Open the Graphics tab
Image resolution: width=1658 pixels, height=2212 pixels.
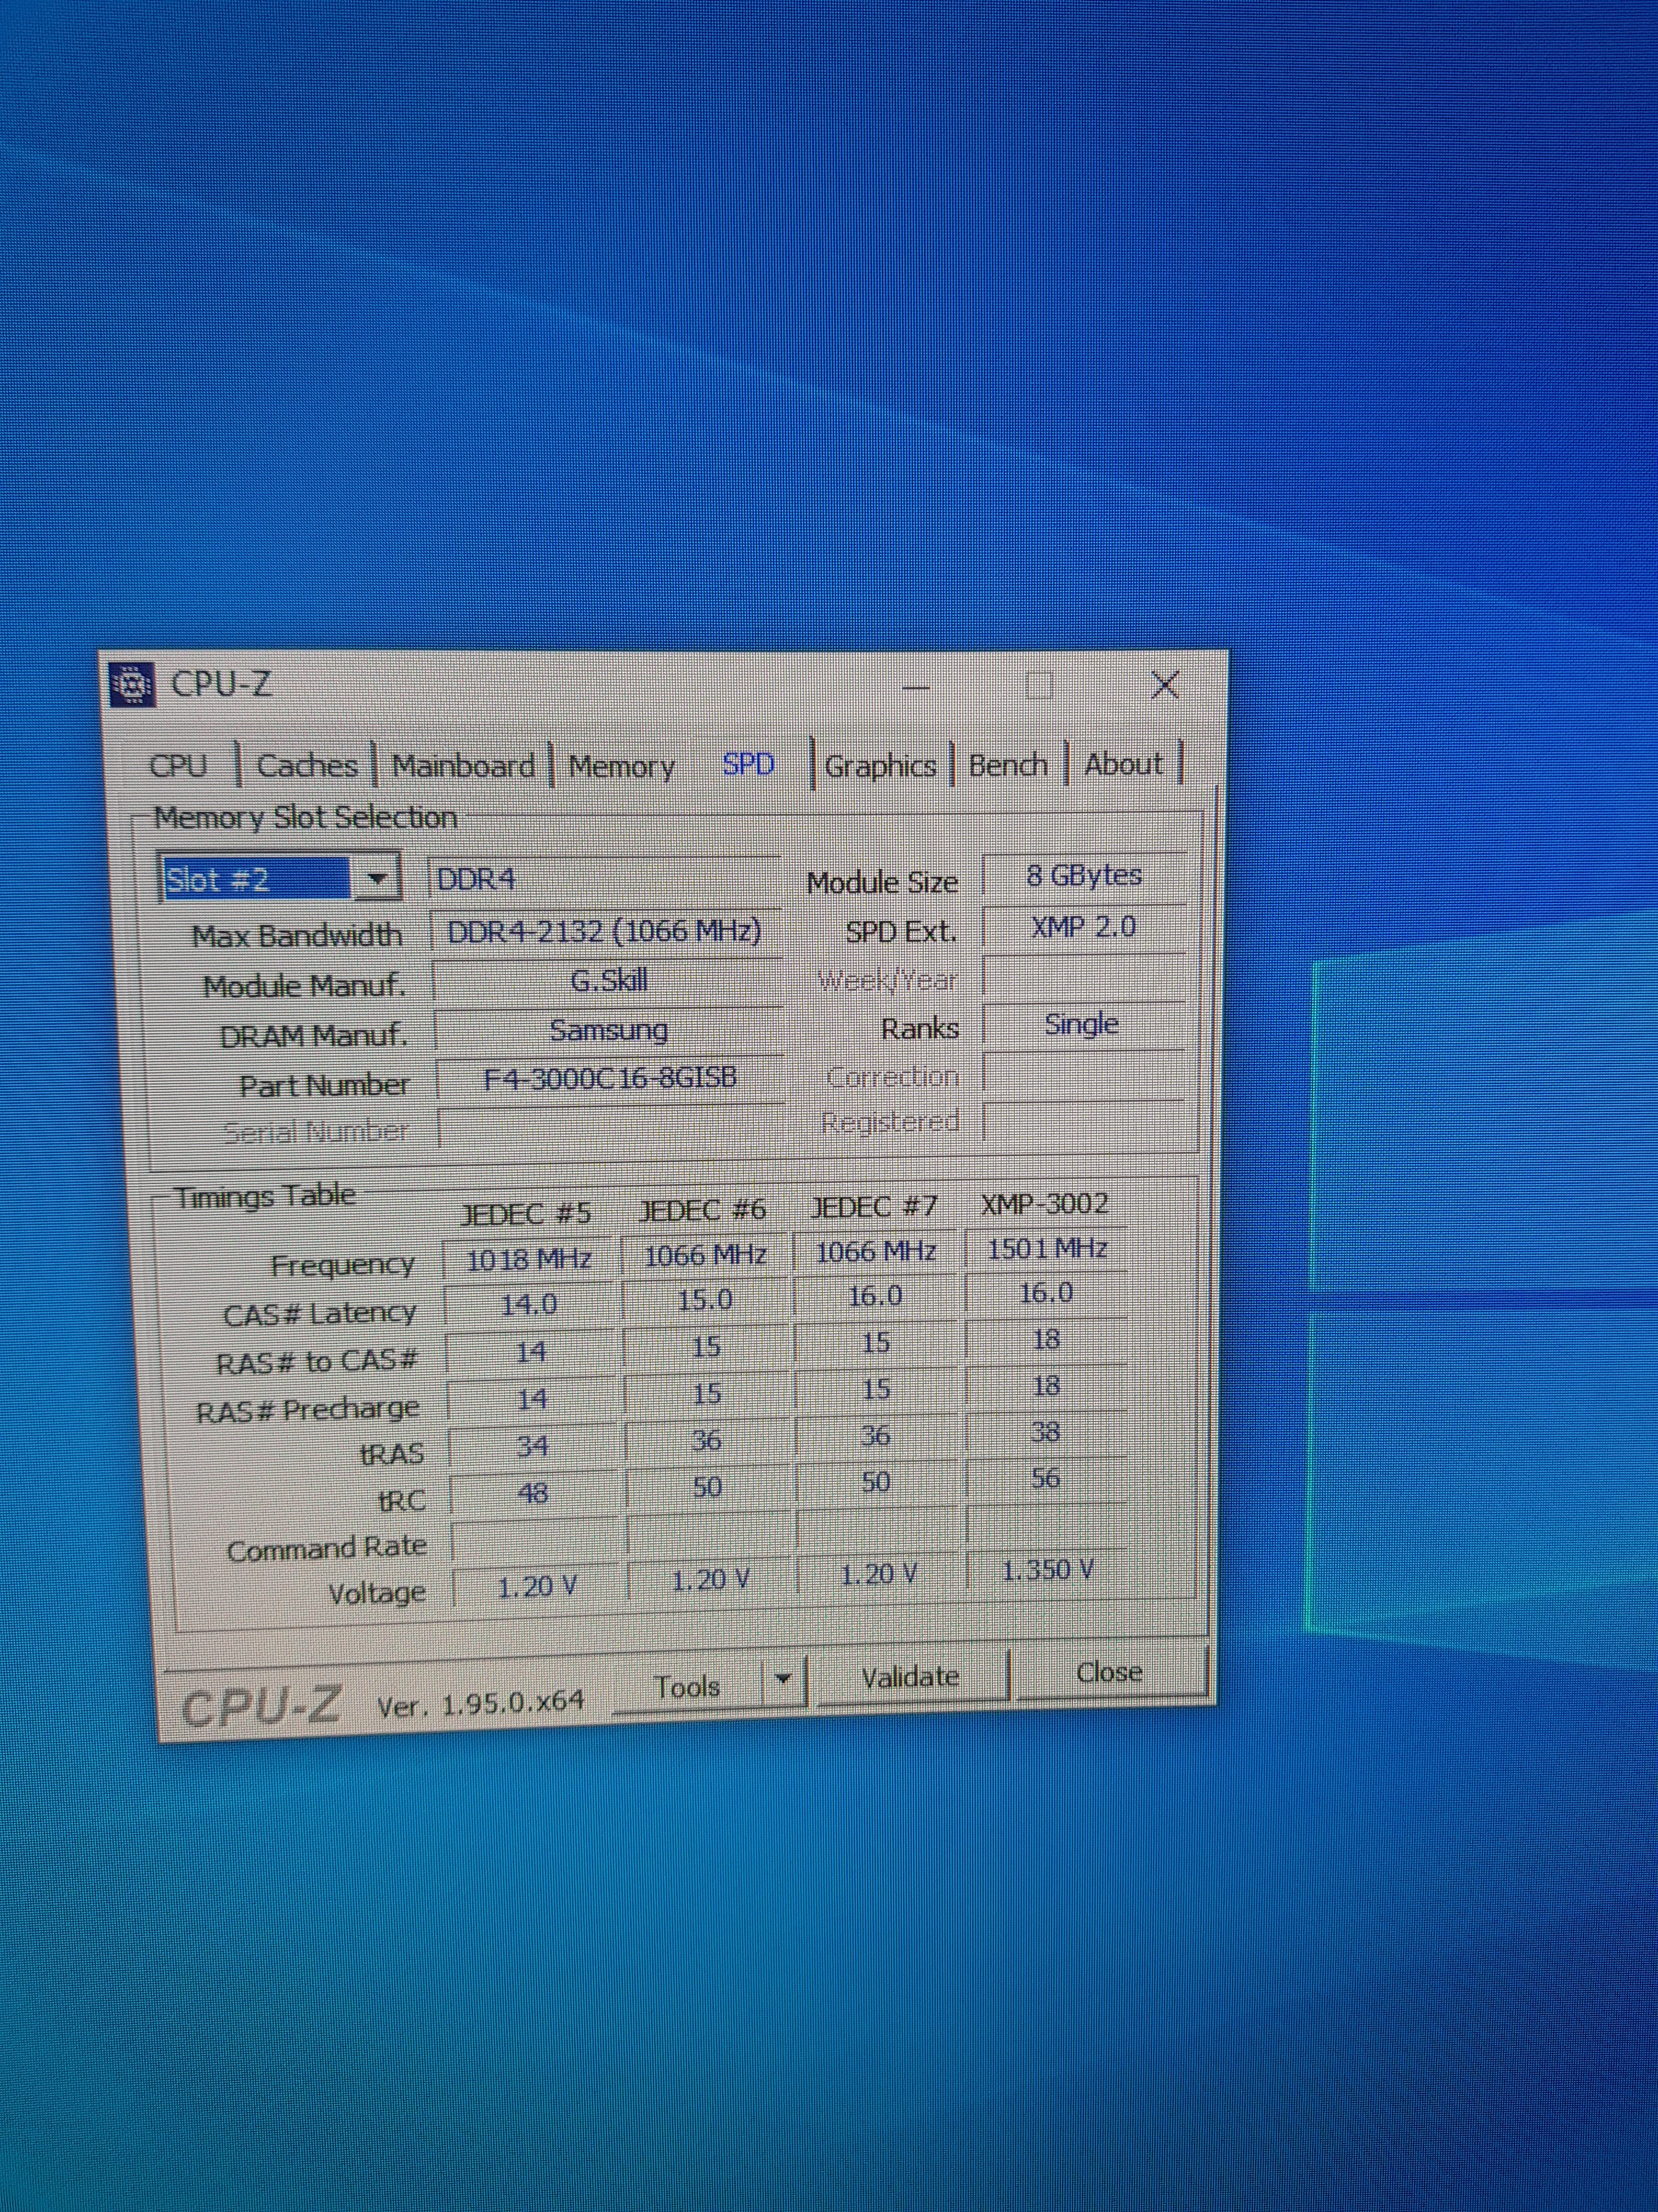tap(879, 766)
